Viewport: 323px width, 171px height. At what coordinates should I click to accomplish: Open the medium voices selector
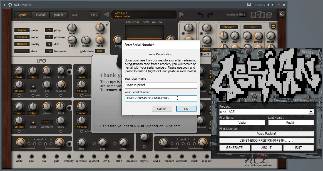coord(22,37)
